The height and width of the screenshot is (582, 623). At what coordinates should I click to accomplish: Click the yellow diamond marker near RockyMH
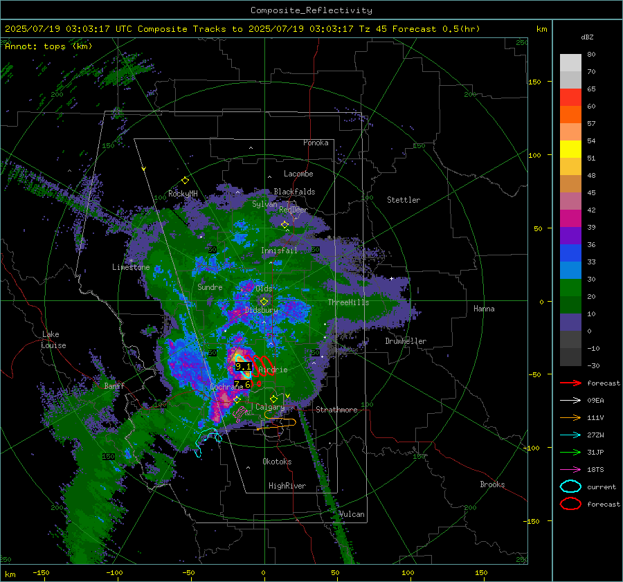[x=185, y=181]
